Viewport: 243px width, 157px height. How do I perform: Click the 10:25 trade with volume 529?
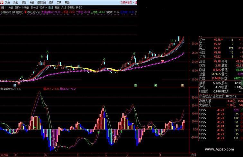(x=221, y=110)
